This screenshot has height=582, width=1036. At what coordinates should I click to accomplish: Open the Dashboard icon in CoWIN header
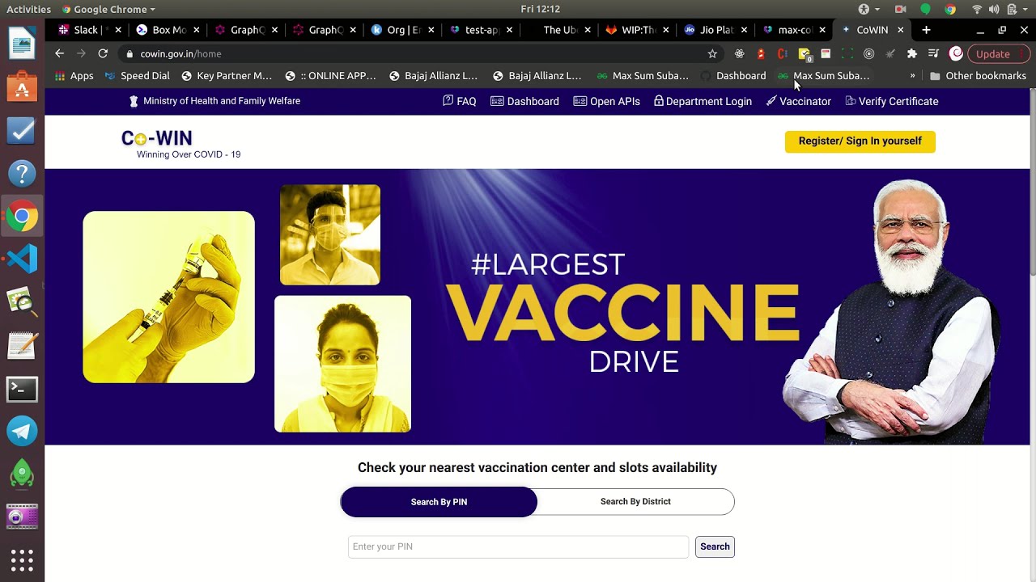[497, 101]
